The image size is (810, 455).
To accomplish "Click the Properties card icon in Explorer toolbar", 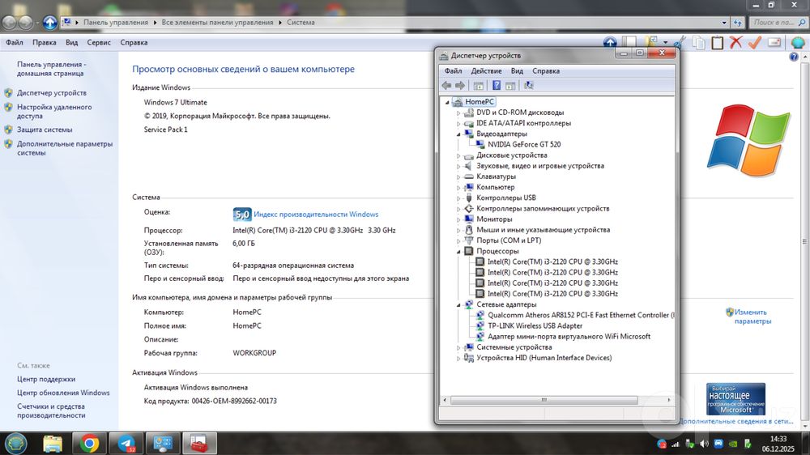I will [x=774, y=42].
